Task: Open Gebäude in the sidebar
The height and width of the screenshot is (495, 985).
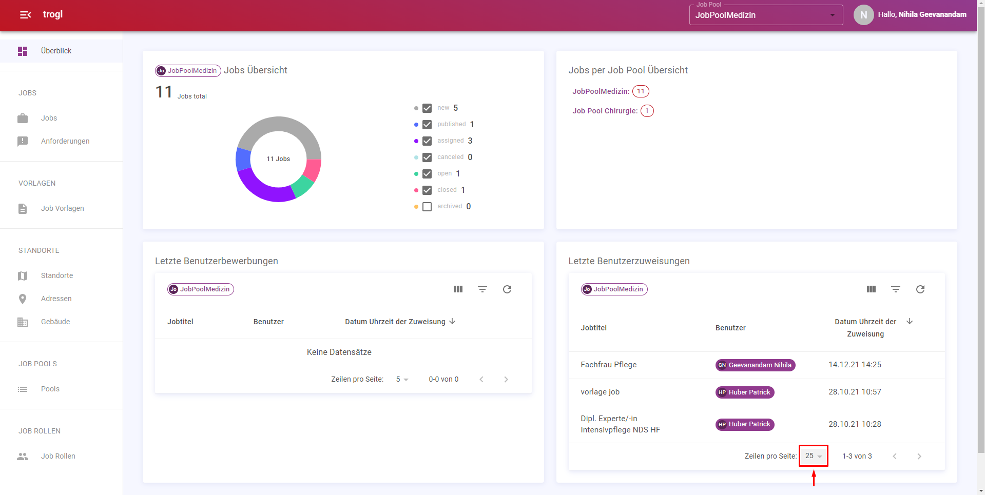Action: click(x=61, y=322)
